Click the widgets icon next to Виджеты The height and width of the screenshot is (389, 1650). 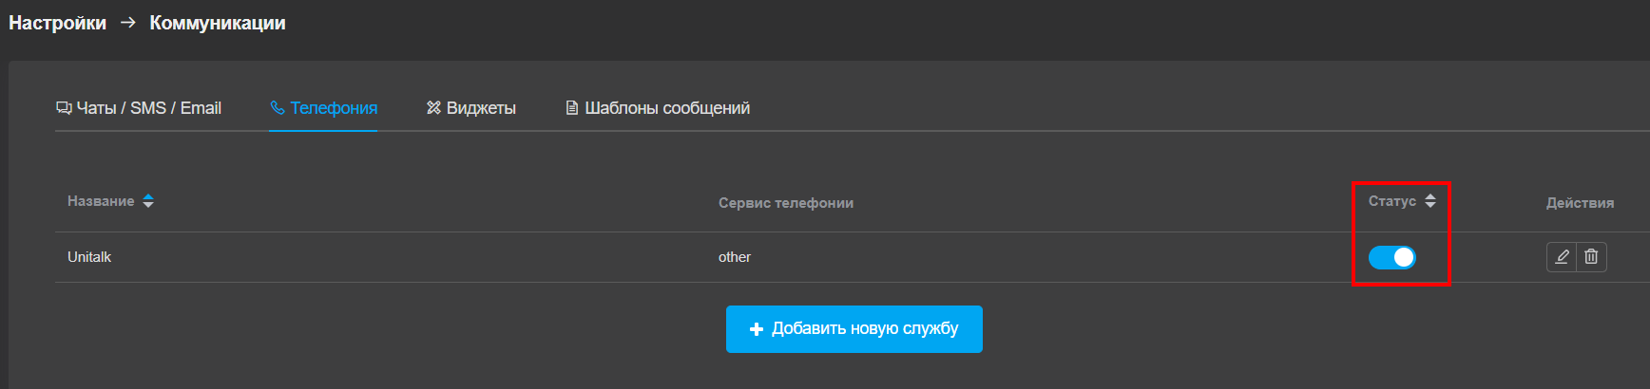coord(433,108)
